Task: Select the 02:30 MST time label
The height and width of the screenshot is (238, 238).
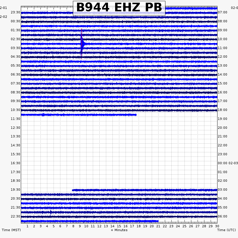Action: click(15, 39)
